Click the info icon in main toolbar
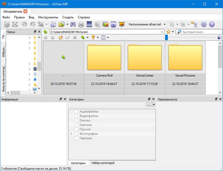Screen dimensions: 223x171 click(x=53, y=24)
